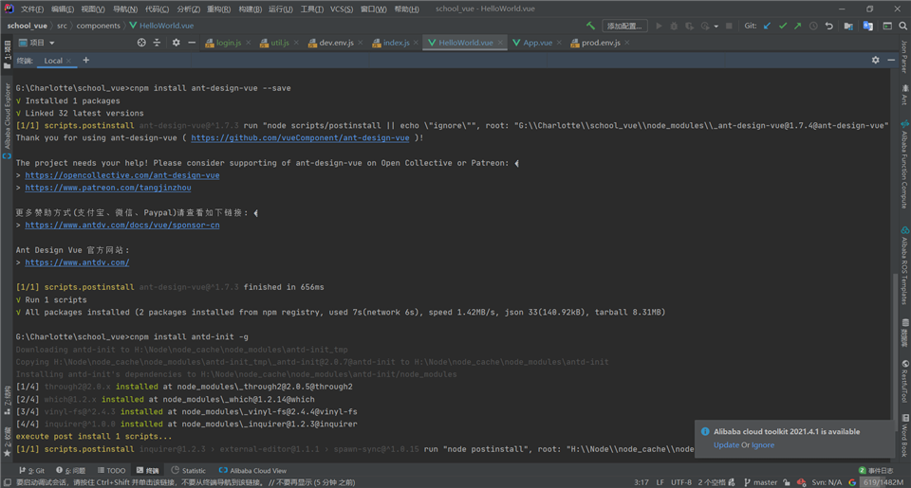Click Ignore in Alibaba cloud toolkit notification

pos(763,445)
